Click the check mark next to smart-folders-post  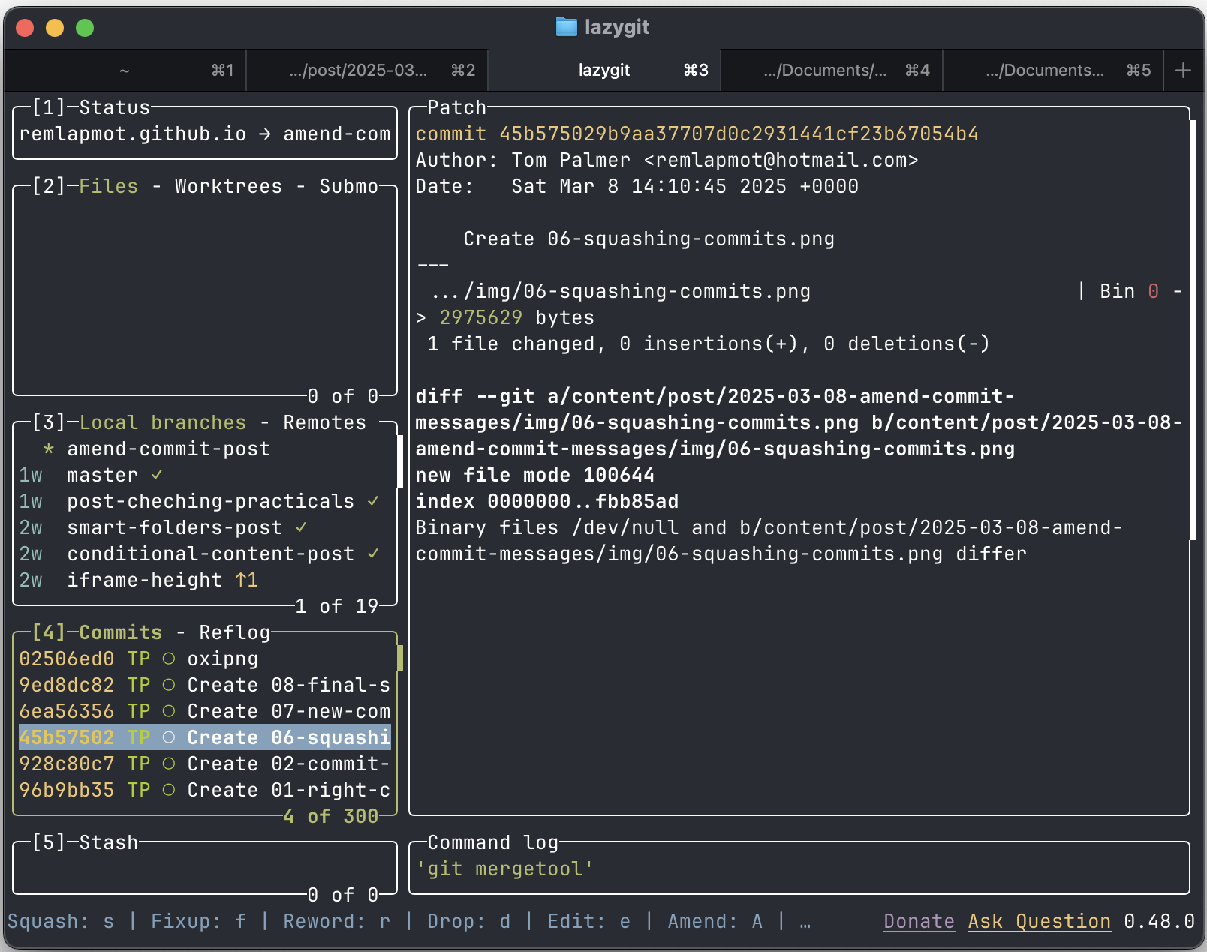click(x=301, y=527)
